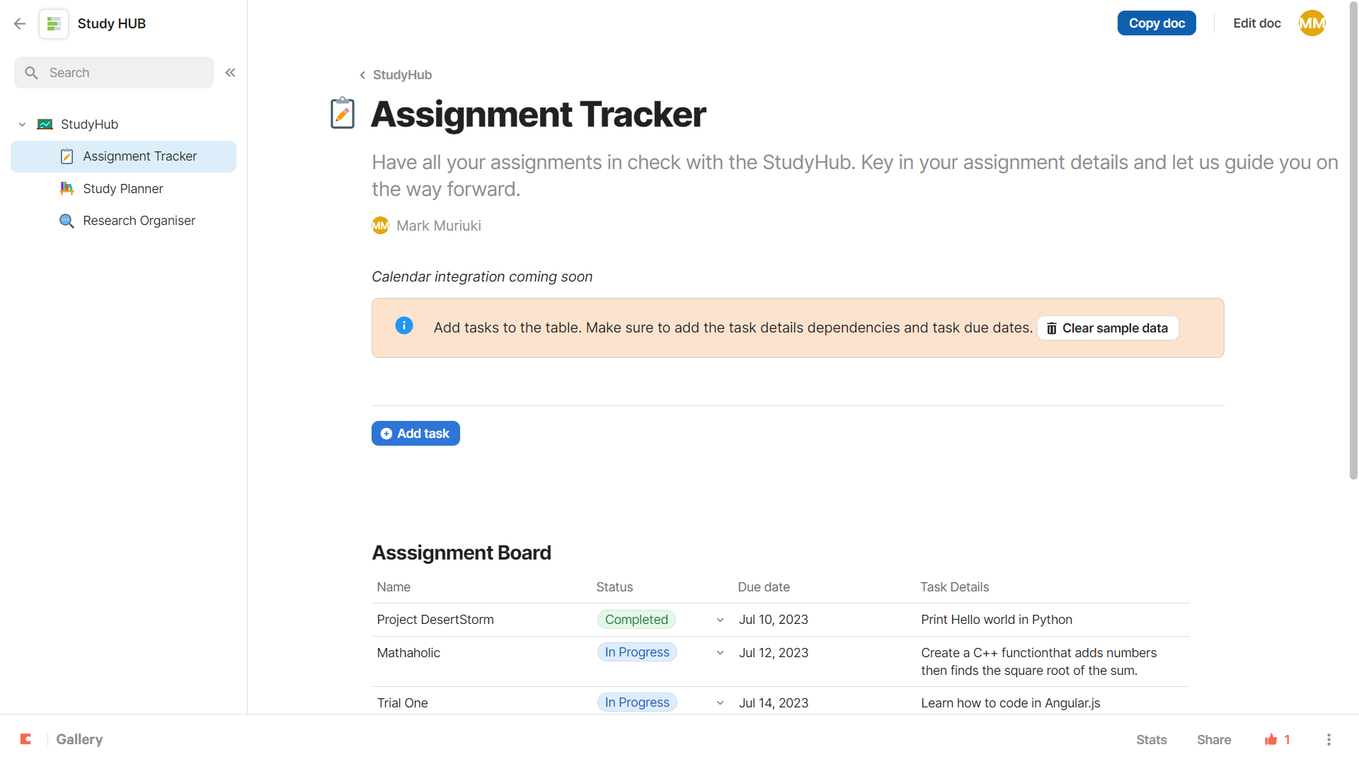Click the Copy doc button
Image resolution: width=1359 pixels, height=764 pixels.
pos(1157,23)
